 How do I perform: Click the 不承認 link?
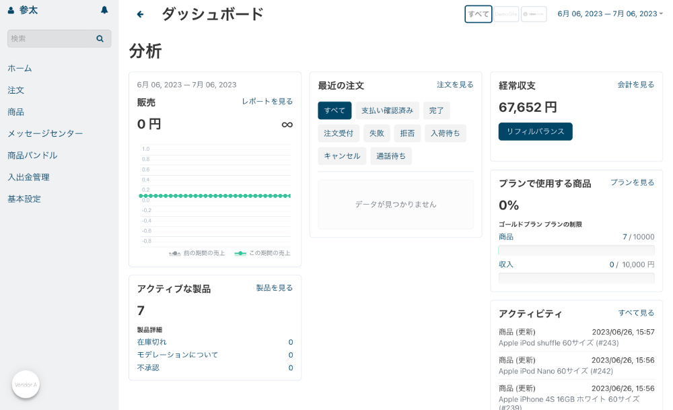(x=148, y=368)
